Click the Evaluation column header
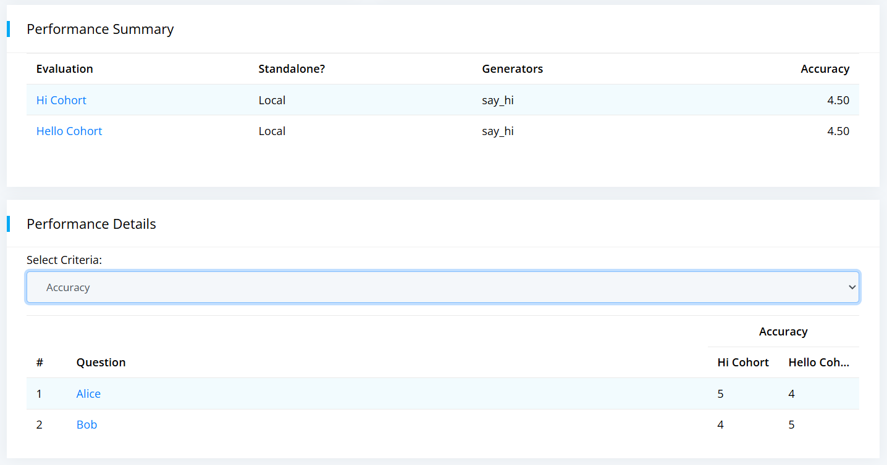The height and width of the screenshot is (465, 887). point(65,68)
